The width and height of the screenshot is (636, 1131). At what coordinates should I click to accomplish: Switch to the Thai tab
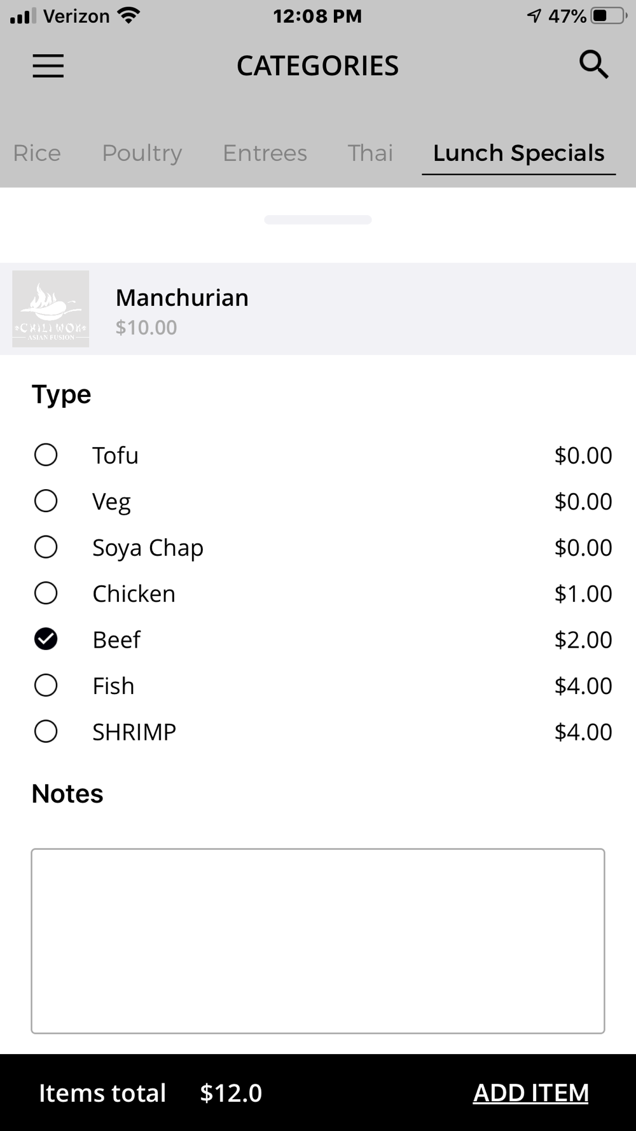pyautogui.click(x=370, y=153)
